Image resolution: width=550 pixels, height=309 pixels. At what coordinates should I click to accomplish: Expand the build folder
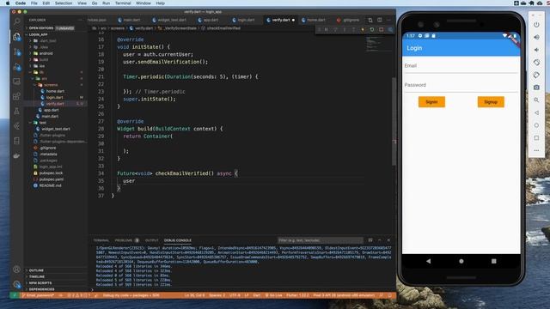pyautogui.click(x=44, y=59)
